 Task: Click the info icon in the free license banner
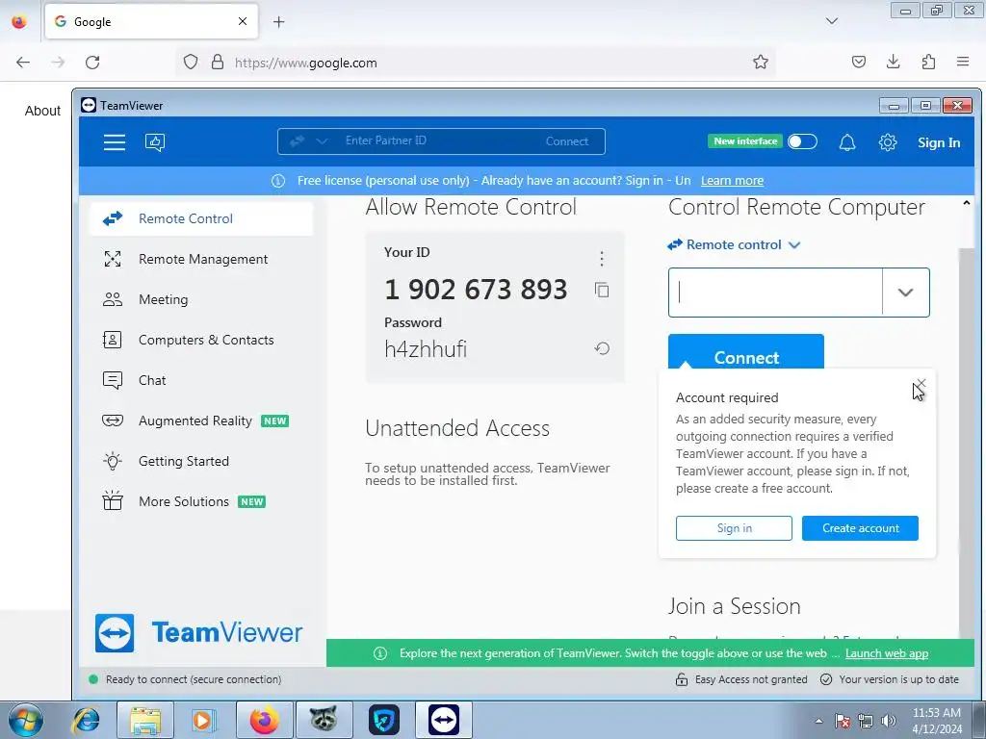coord(278,181)
